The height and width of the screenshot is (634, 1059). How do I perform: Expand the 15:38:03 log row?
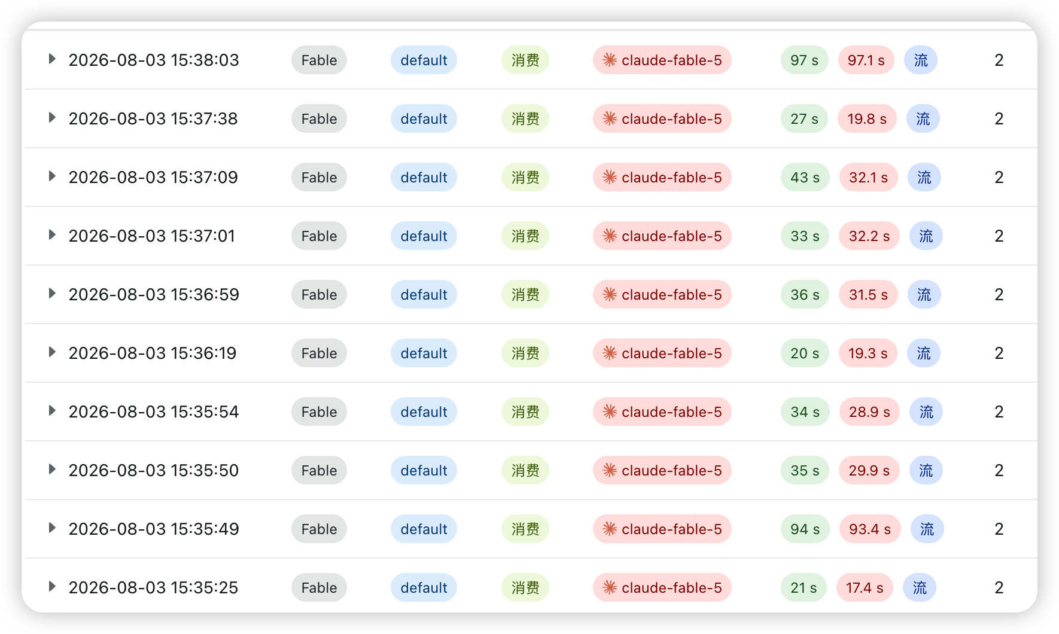pos(52,59)
